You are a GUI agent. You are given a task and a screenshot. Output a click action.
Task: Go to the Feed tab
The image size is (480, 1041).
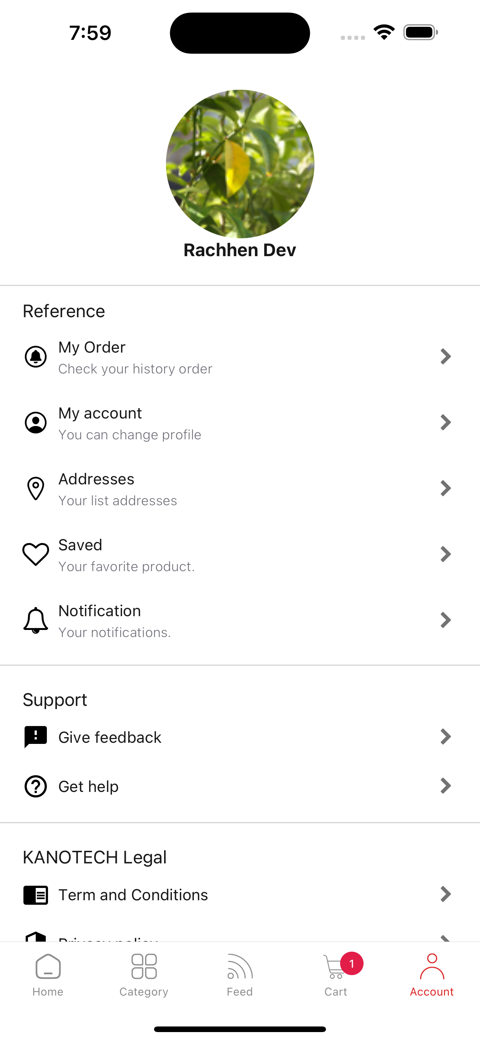click(240, 975)
